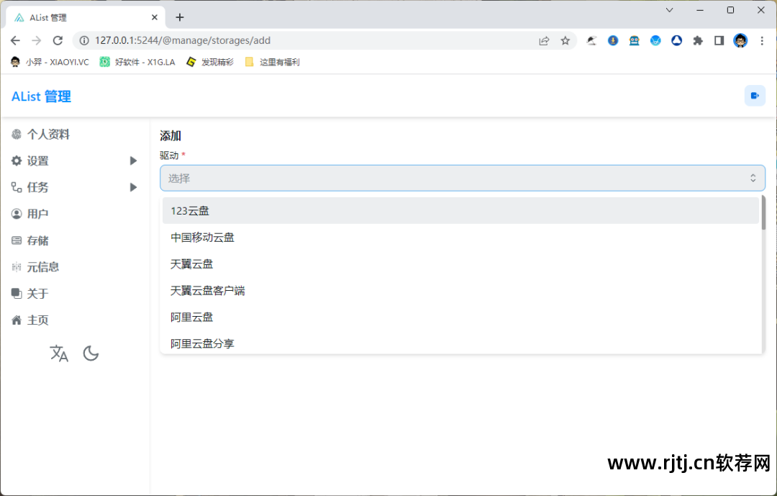Image resolution: width=777 pixels, height=496 pixels.
Task: Click the 关于 (about) sidebar icon
Action: coord(17,294)
